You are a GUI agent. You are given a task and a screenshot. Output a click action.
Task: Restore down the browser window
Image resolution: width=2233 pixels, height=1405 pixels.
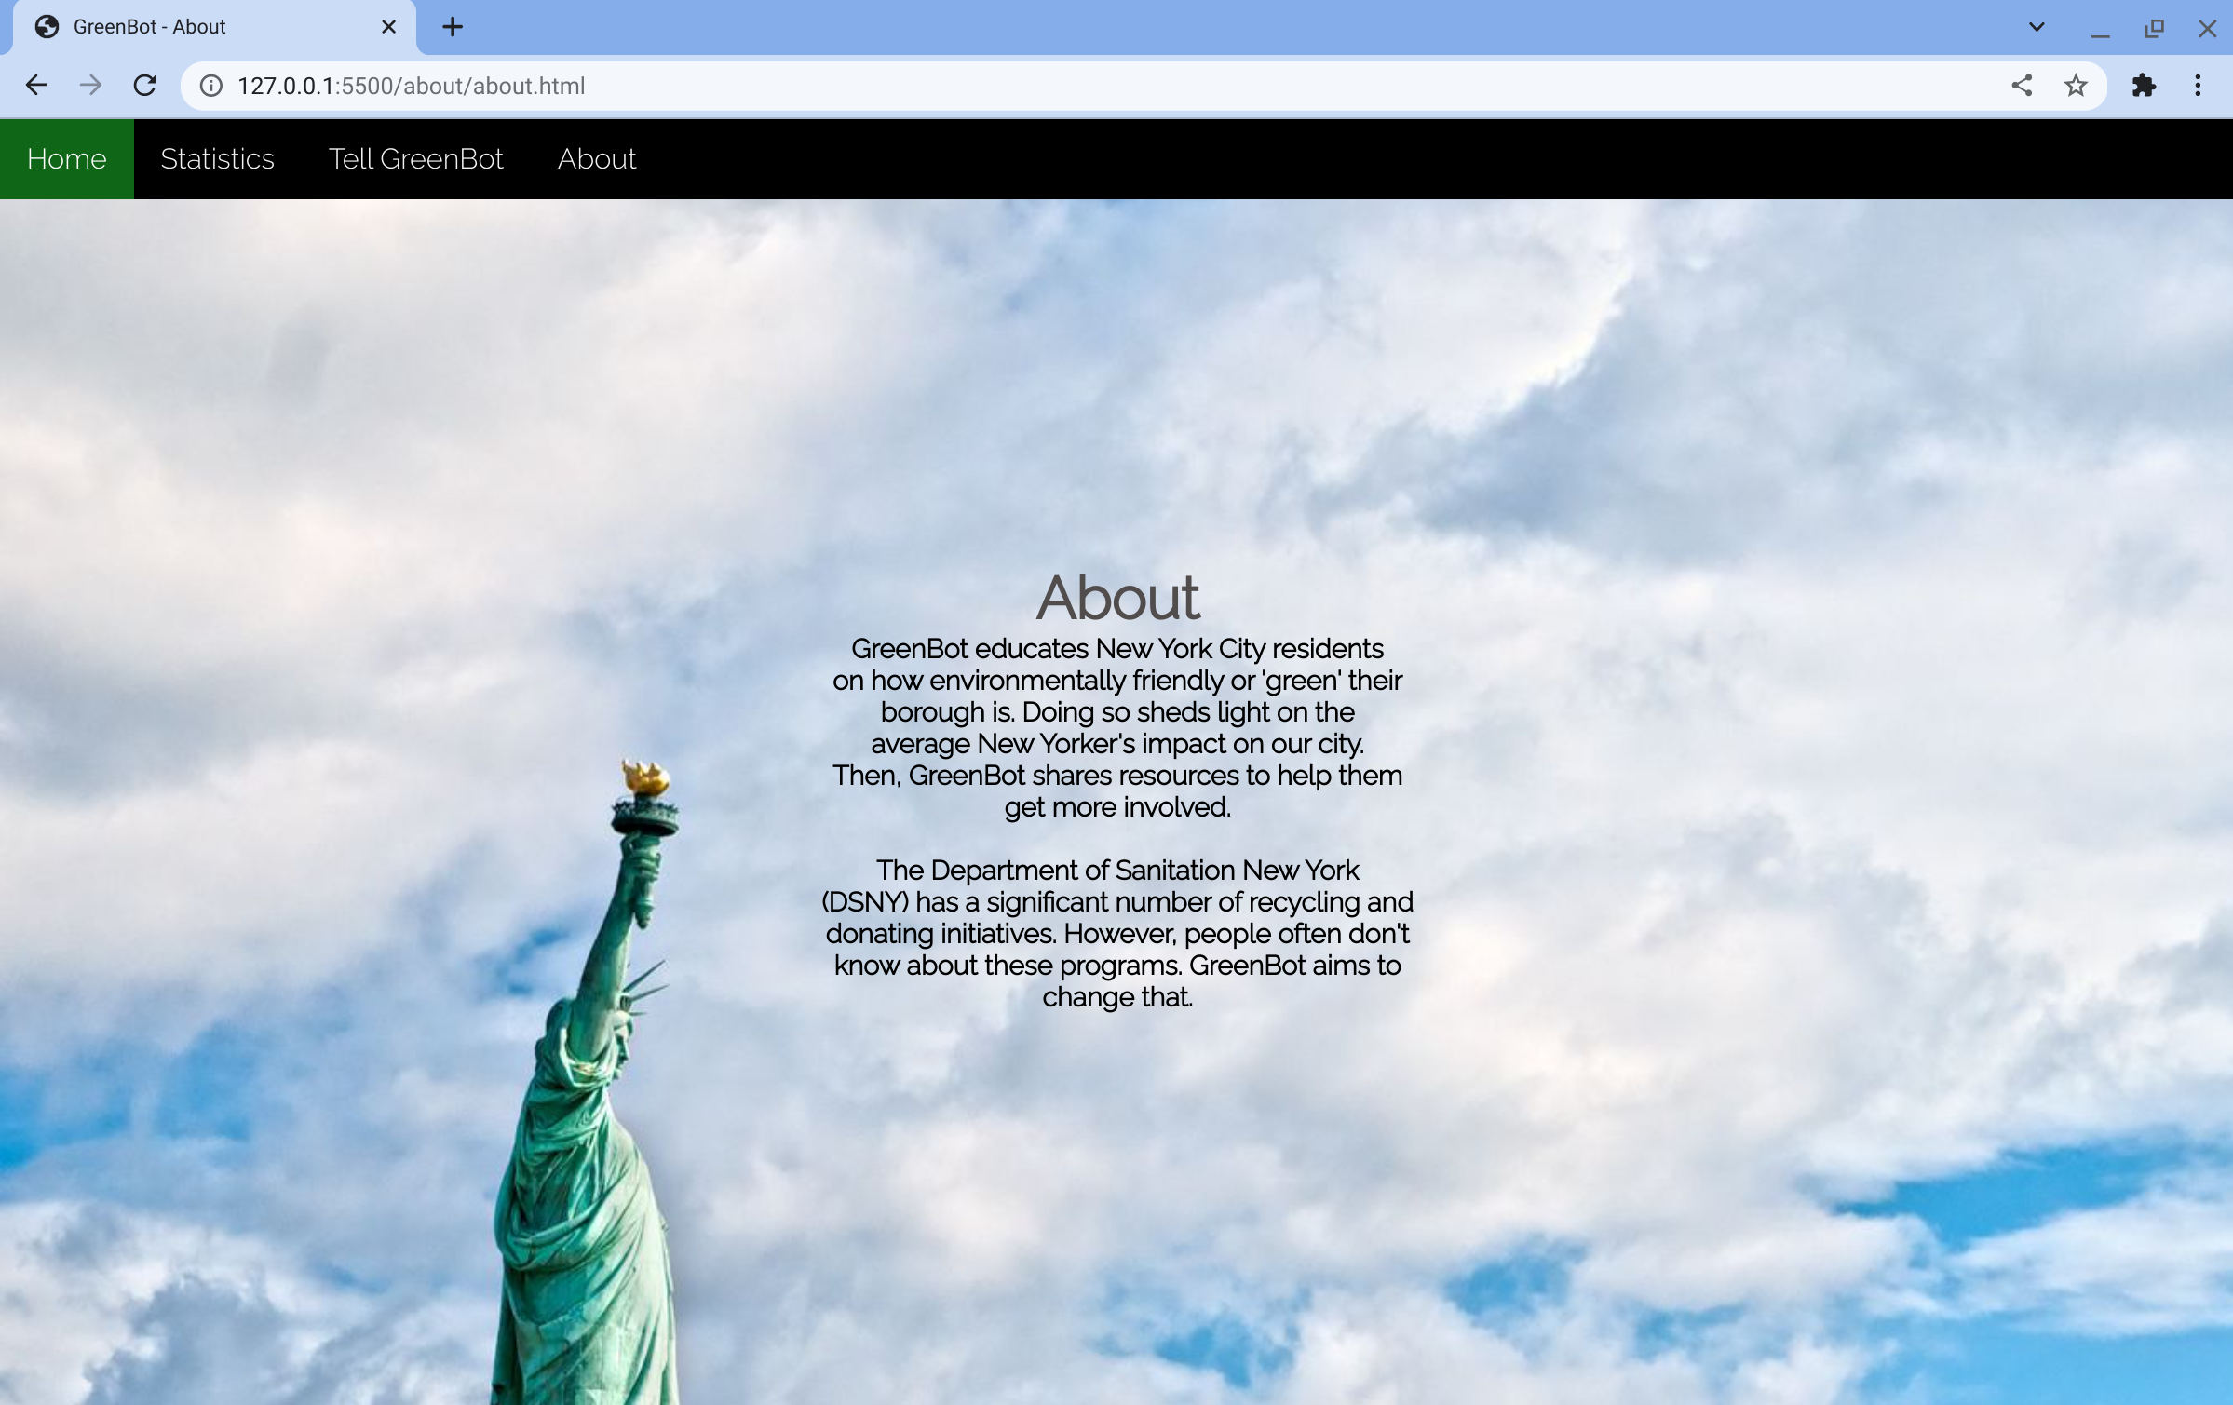2154,28
